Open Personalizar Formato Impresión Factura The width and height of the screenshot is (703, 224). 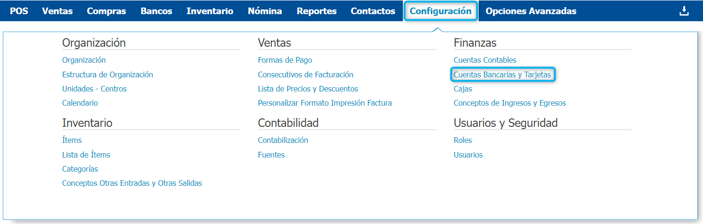[x=325, y=103]
